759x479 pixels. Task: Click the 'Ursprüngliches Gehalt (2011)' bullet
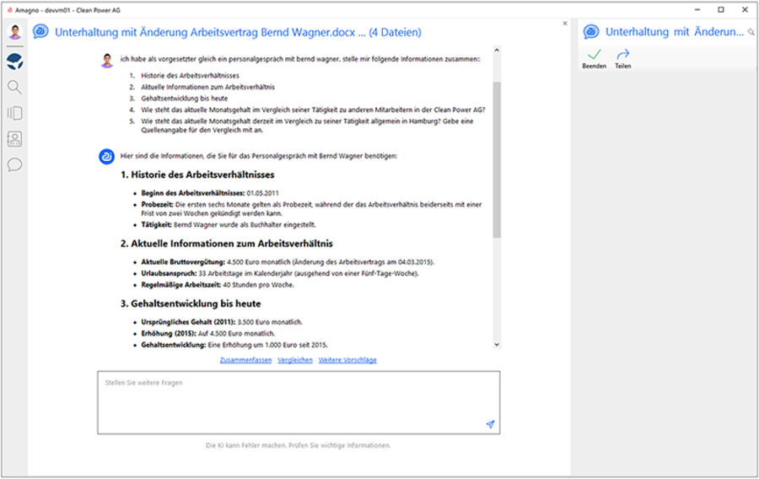[222, 322]
